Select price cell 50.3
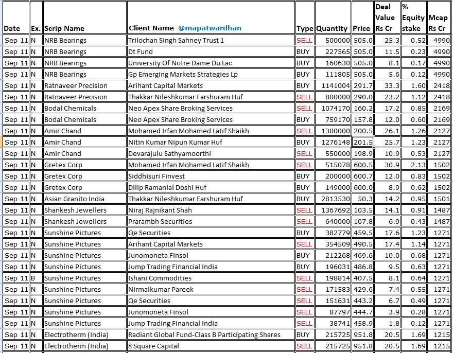Viewport: 453px width, 353px height. (362, 199)
